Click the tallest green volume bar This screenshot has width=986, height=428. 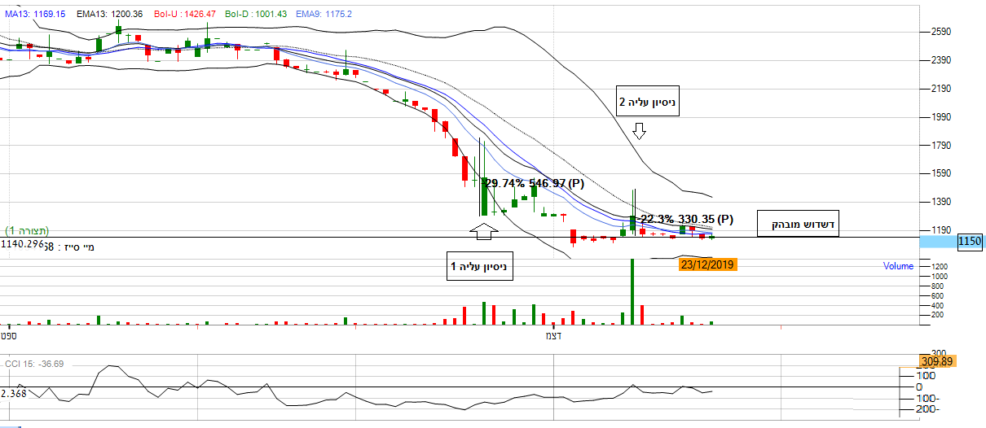(632, 291)
